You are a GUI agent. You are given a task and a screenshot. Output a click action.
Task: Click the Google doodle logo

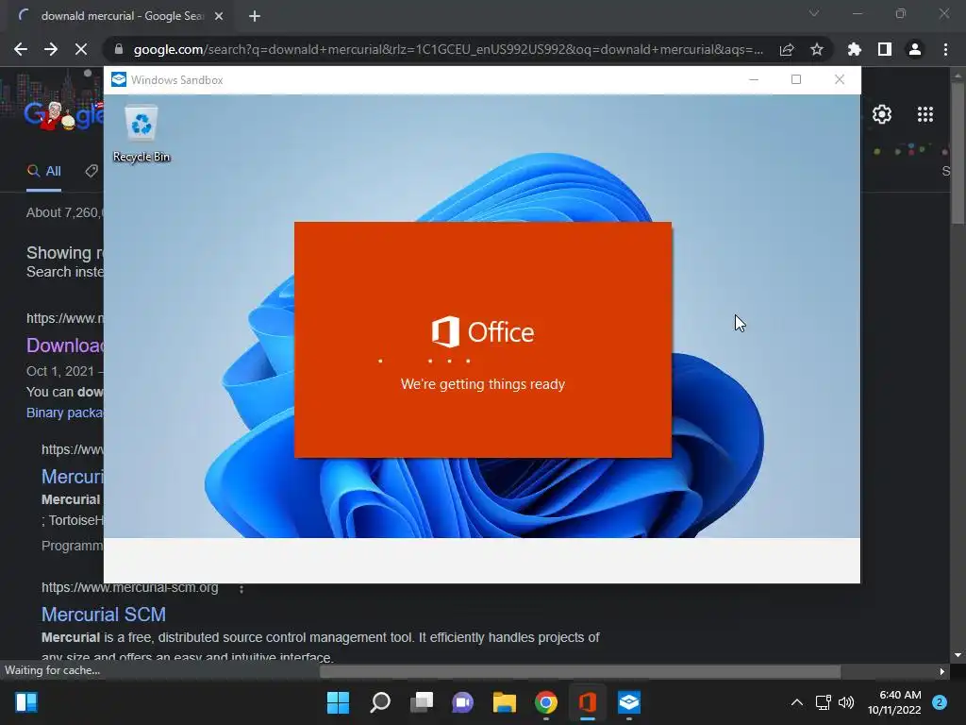coord(63,114)
